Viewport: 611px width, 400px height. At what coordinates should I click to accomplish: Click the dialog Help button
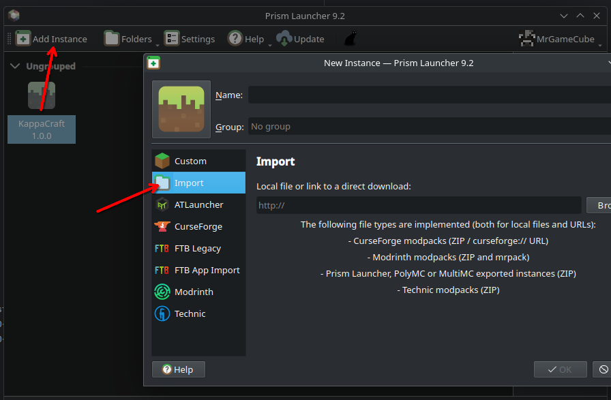coord(178,369)
